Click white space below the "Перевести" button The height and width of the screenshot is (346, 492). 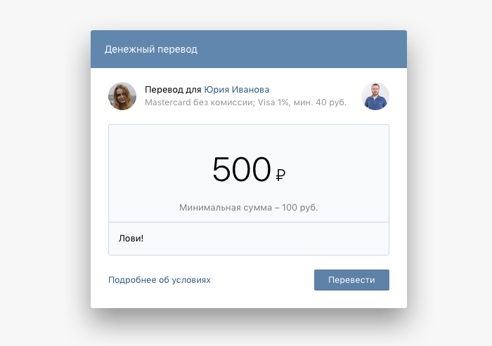pyautogui.click(x=351, y=300)
